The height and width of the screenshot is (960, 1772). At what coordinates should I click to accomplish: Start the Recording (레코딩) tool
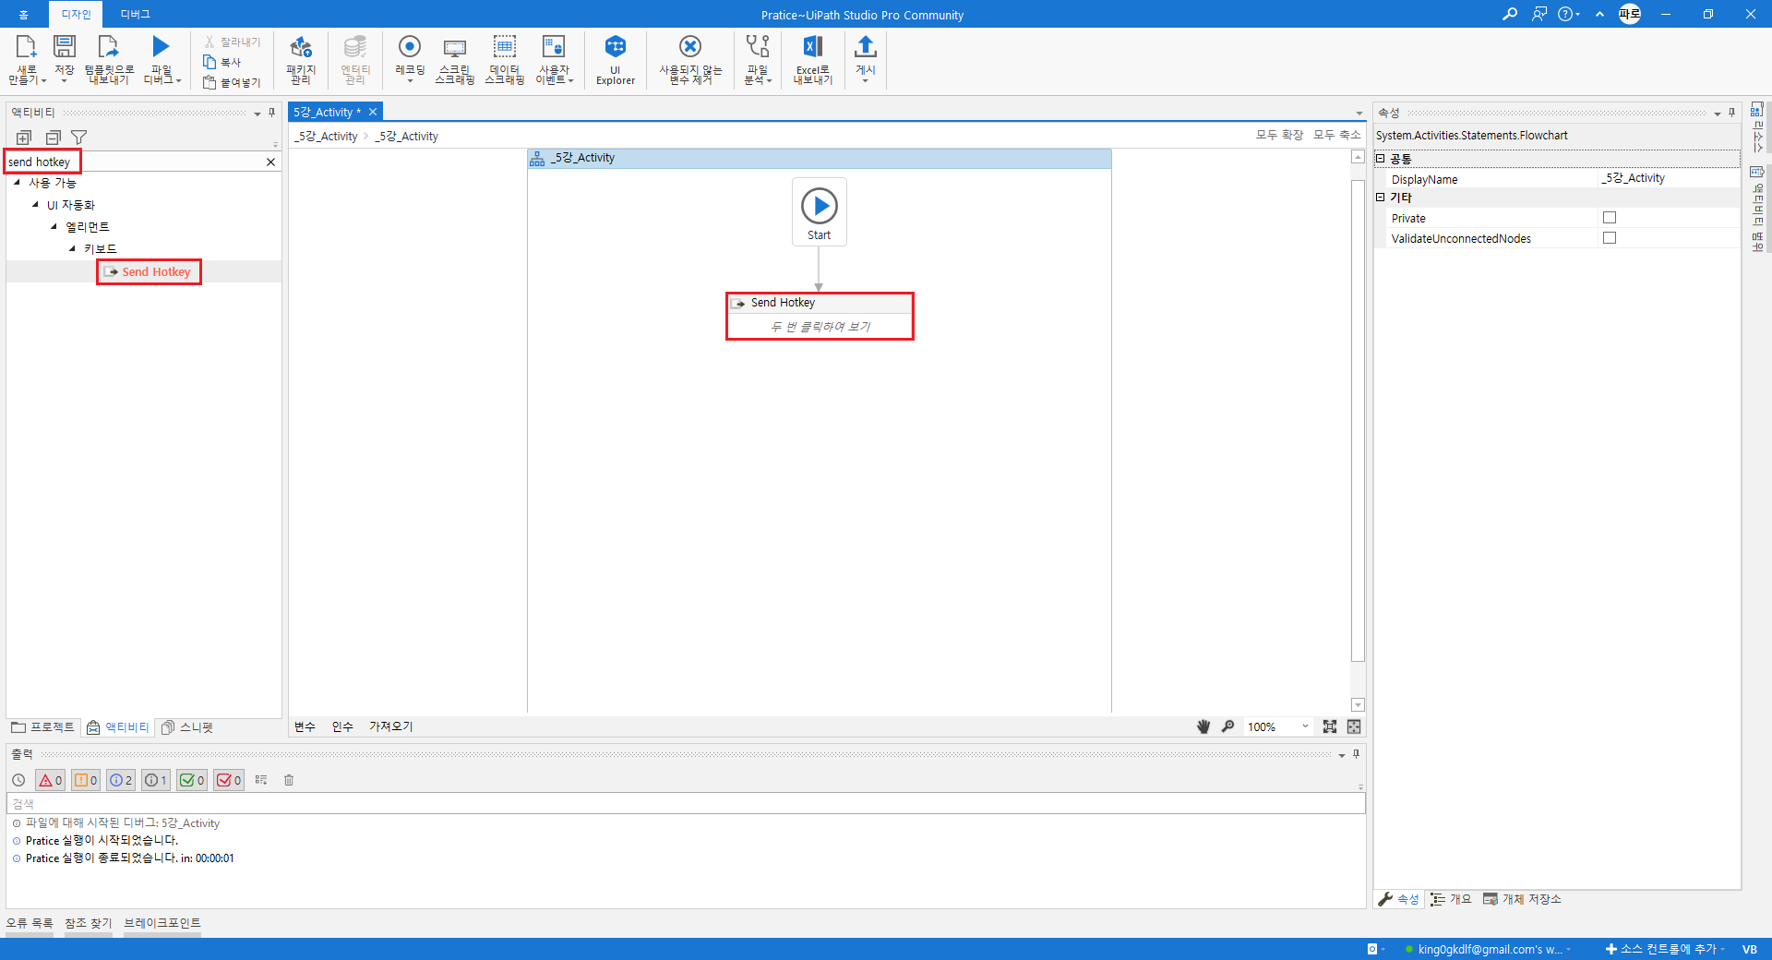click(x=410, y=59)
